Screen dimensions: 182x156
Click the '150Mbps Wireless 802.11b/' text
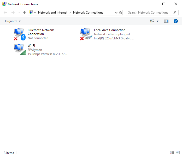coord(47,54)
